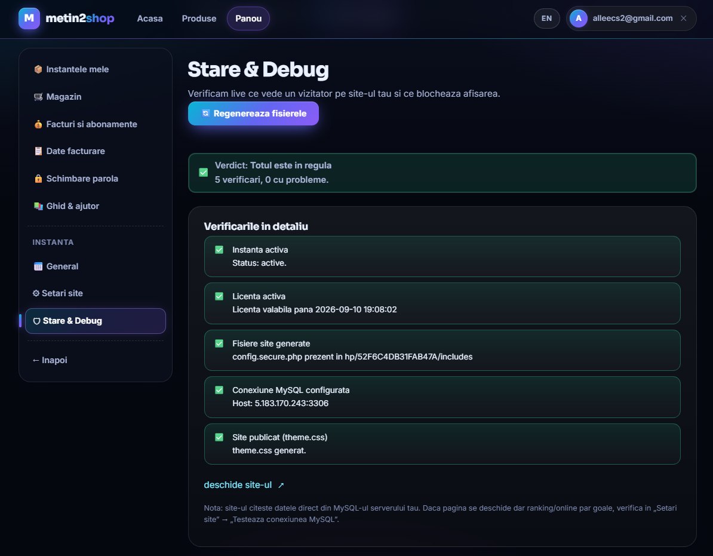Open Instantele mele via box icon

pyautogui.click(x=38, y=69)
